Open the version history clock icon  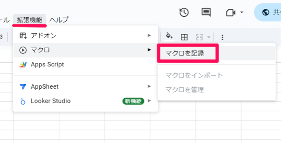coord(184,13)
